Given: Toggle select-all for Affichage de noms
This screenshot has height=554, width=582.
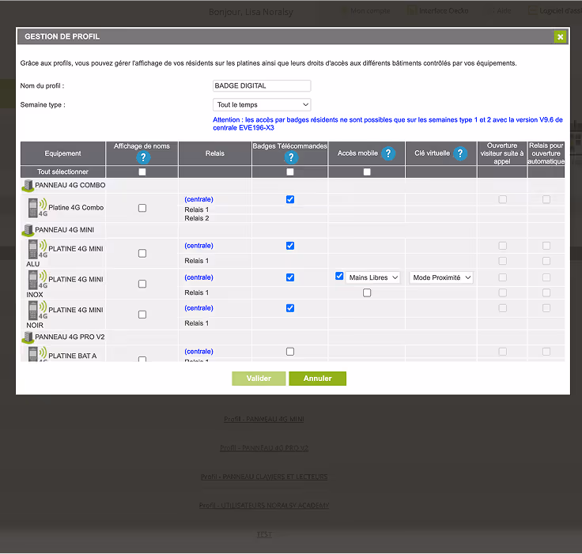Looking at the screenshot, I should click(142, 172).
